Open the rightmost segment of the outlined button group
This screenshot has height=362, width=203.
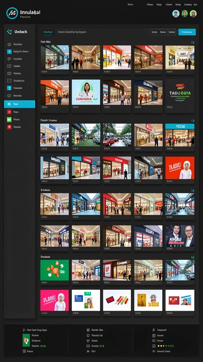pyautogui.click(x=172, y=32)
